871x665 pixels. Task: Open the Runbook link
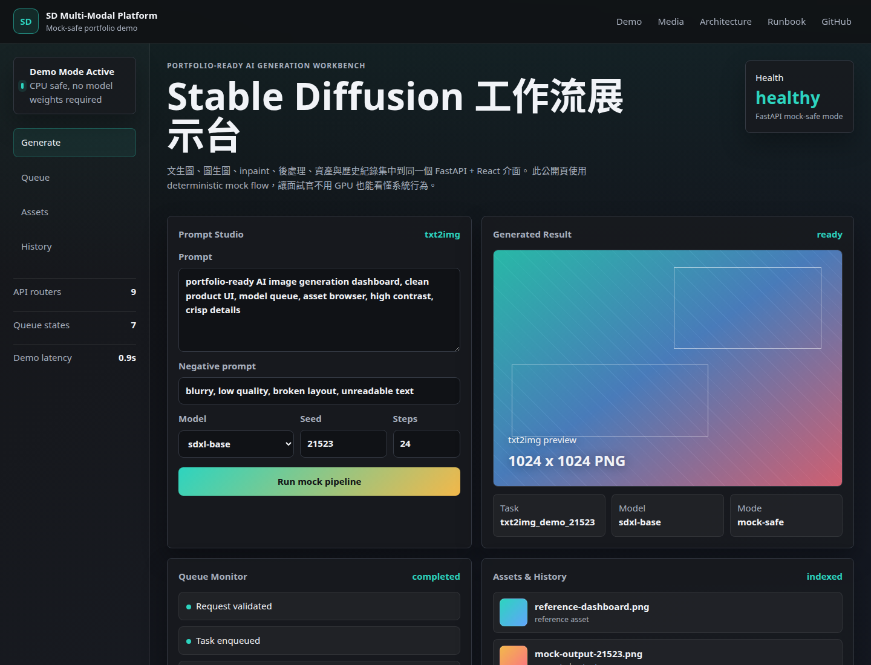[x=786, y=22]
